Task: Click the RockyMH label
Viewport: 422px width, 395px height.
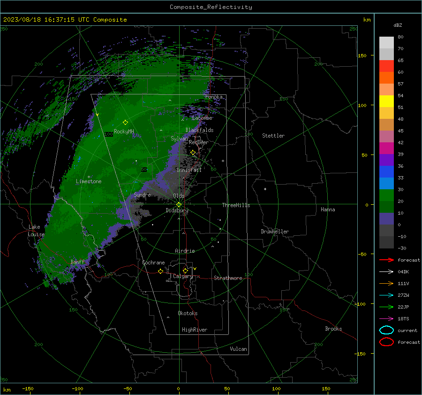Action: [124, 132]
